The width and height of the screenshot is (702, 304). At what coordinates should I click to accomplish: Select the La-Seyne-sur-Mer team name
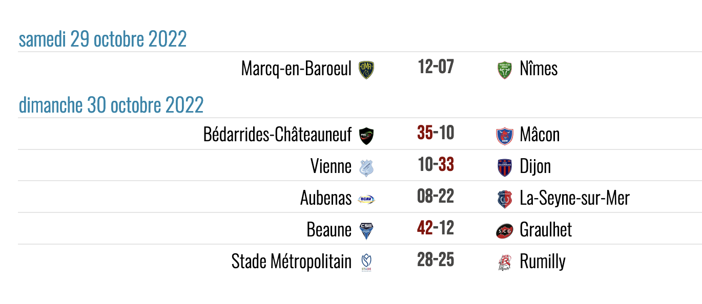(x=574, y=198)
